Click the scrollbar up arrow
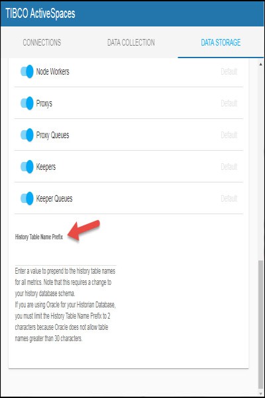This screenshot has width=265, height=398. [x=260, y=64]
